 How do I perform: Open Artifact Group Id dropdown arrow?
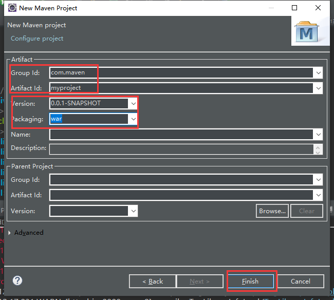click(x=318, y=73)
